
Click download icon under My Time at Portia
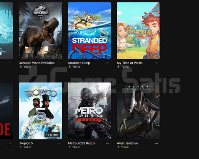click(x=118, y=67)
